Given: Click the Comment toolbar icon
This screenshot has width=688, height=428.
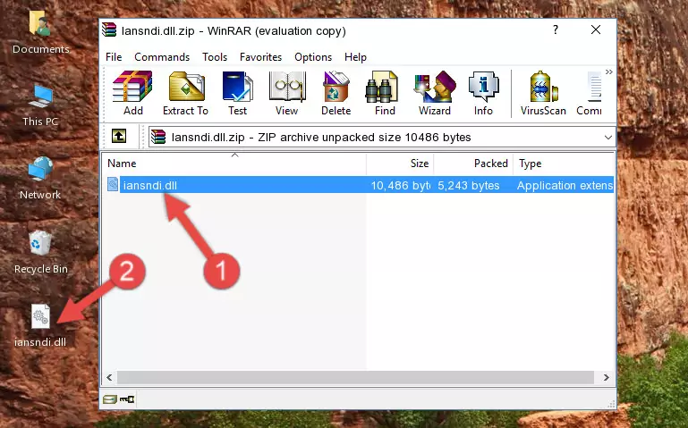Looking at the screenshot, I should pos(590,93).
